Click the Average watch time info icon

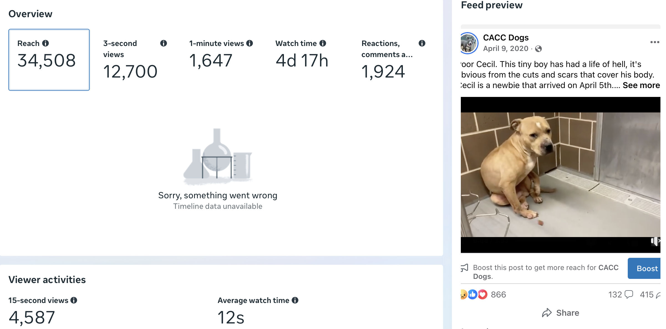pos(295,300)
